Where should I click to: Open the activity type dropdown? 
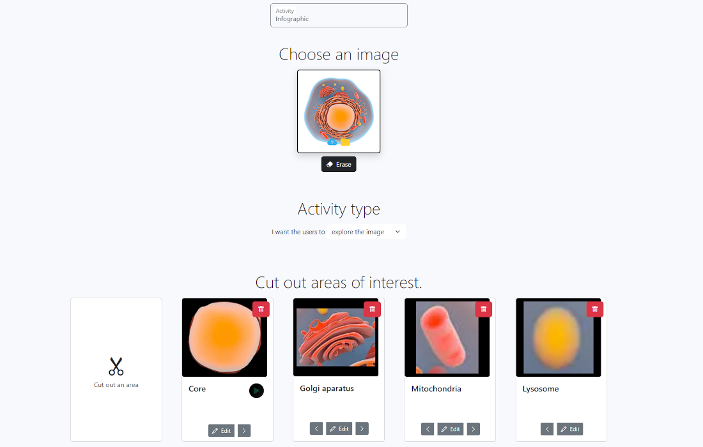click(x=366, y=232)
